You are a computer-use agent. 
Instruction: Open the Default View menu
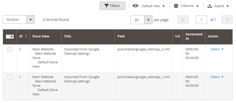point(153,6)
